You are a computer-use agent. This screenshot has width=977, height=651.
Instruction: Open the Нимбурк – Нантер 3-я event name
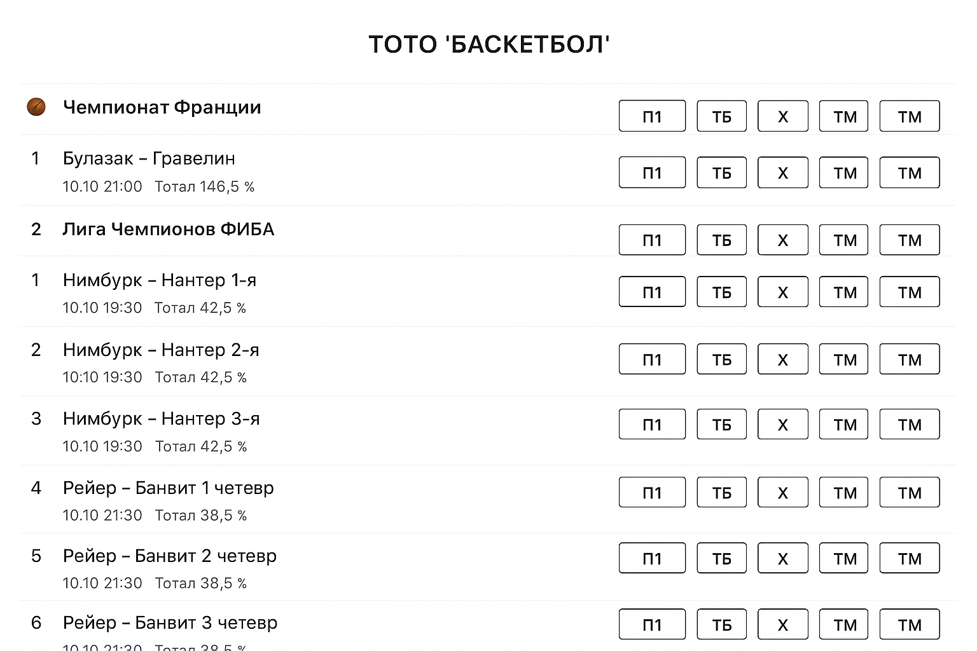(x=161, y=418)
